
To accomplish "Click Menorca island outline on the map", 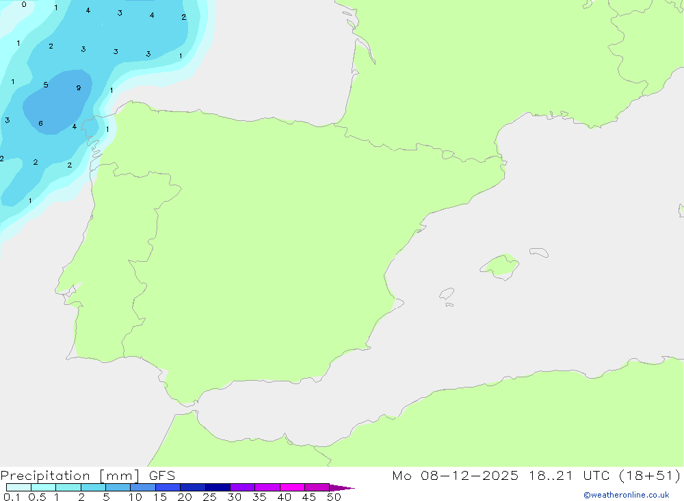I will click(539, 252).
